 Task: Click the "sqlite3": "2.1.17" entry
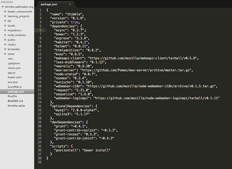click(72, 114)
